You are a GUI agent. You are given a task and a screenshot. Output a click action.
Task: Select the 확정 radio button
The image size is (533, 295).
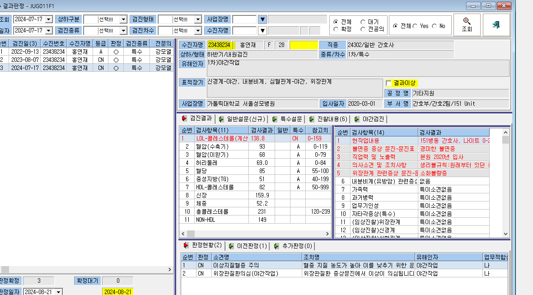(x=336, y=29)
